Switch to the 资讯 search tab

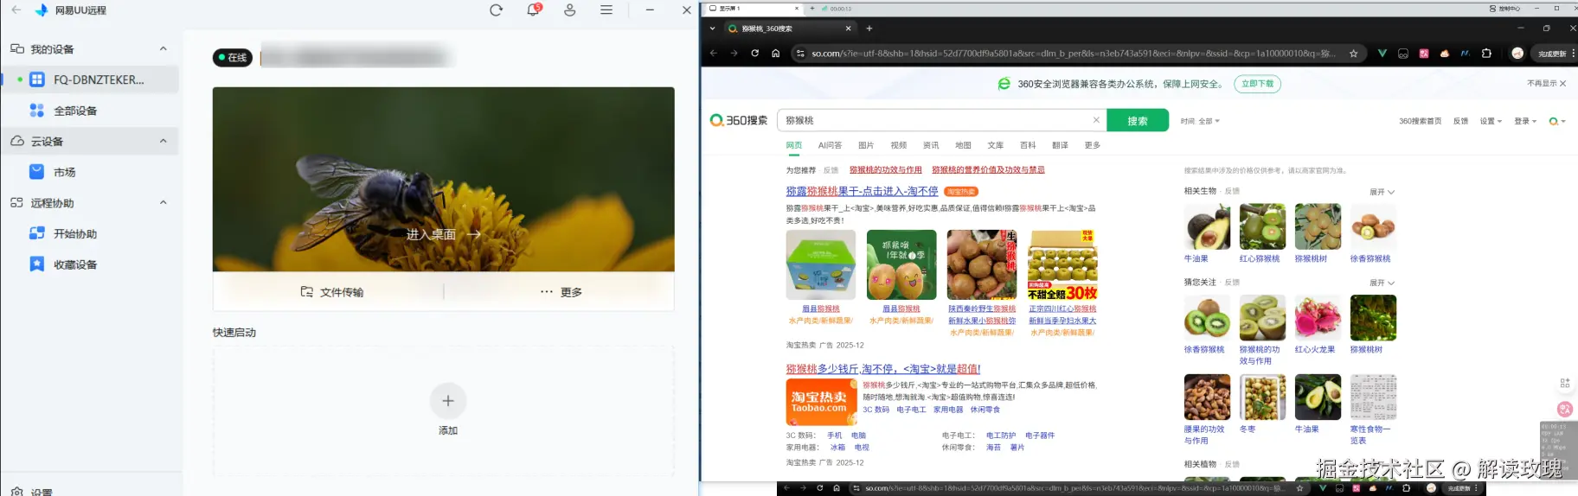tap(931, 145)
